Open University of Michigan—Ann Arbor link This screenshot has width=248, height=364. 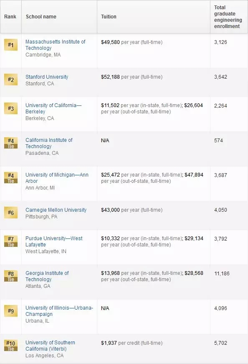[57, 178]
